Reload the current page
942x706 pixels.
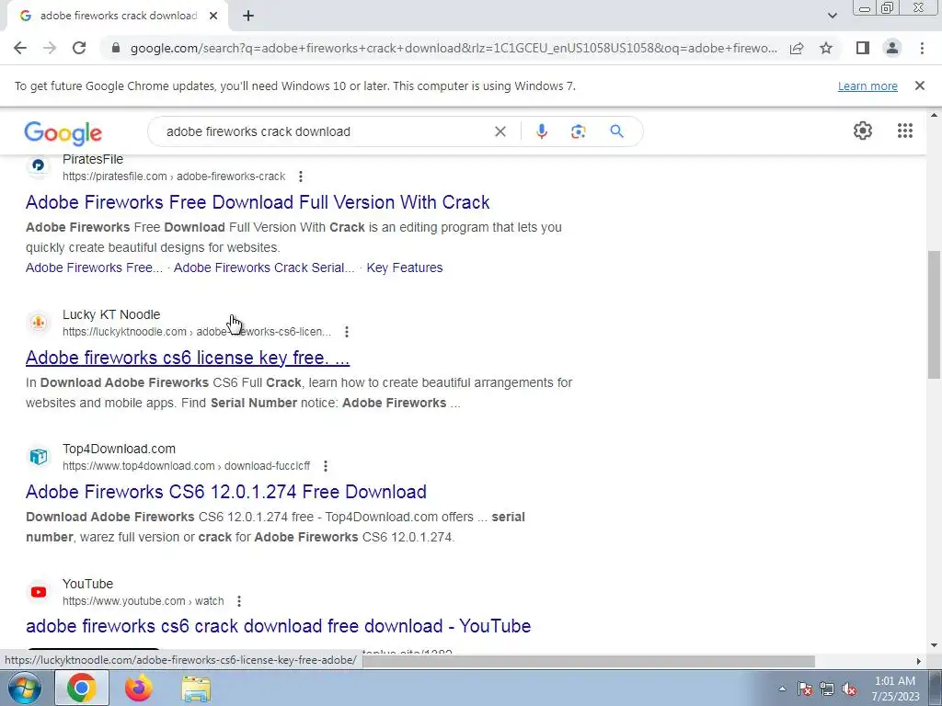79,48
